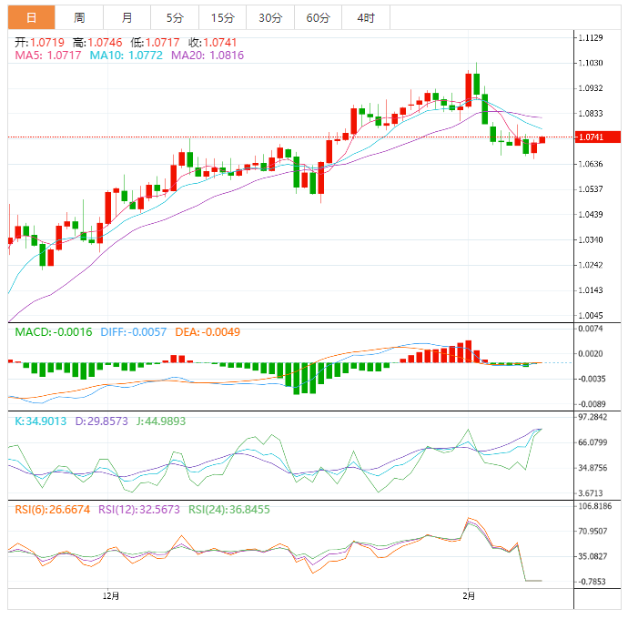The height and width of the screenshot is (619, 628).
Task: Click the DIFF:-0.0057 indicator label
Action: tap(134, 332)
